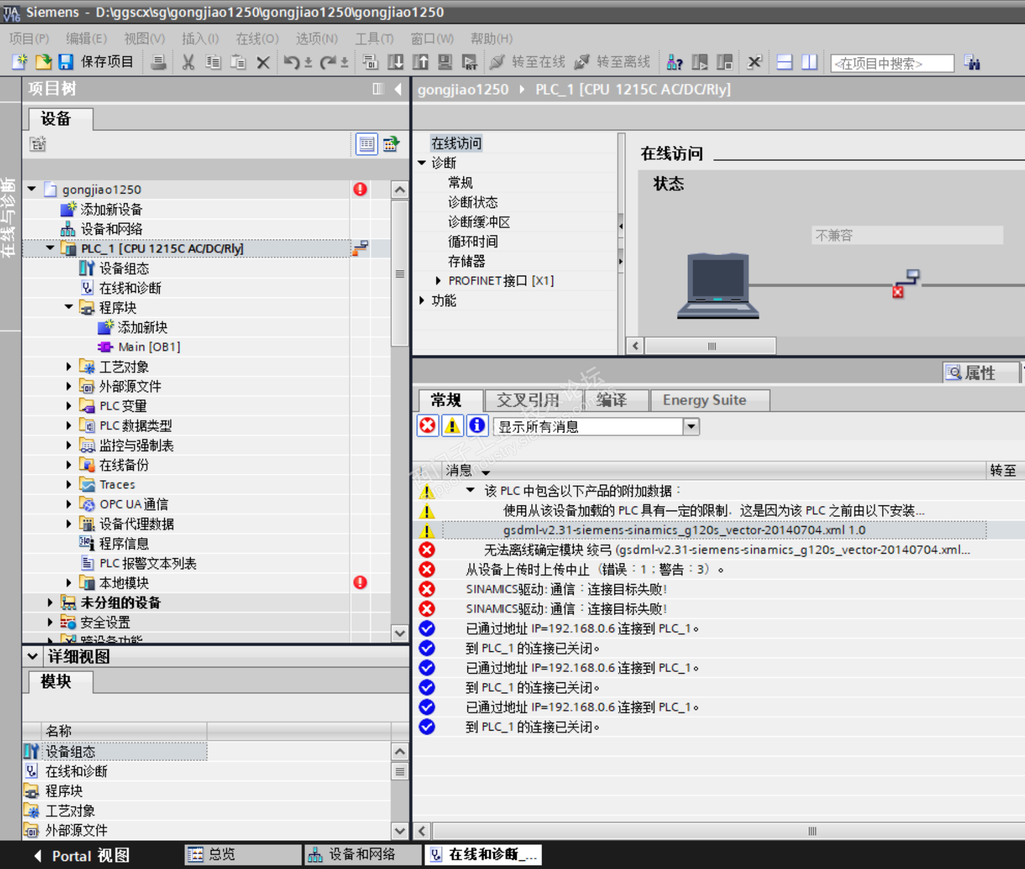Viewport: 1025px width, 869px height.
Task: Open the 项目(P) menu
Action: 29,38
